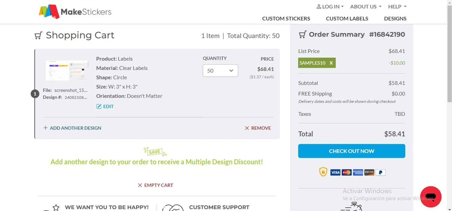The width and height of the screenshot is (452, 211).
Task: Click the pencil EDIT icon
Action: pos(99,106)
